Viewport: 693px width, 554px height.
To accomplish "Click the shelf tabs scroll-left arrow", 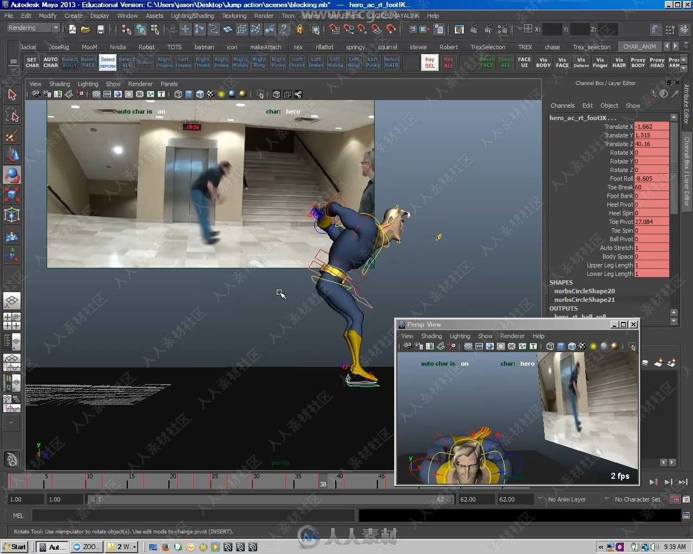I will [666, 47].
